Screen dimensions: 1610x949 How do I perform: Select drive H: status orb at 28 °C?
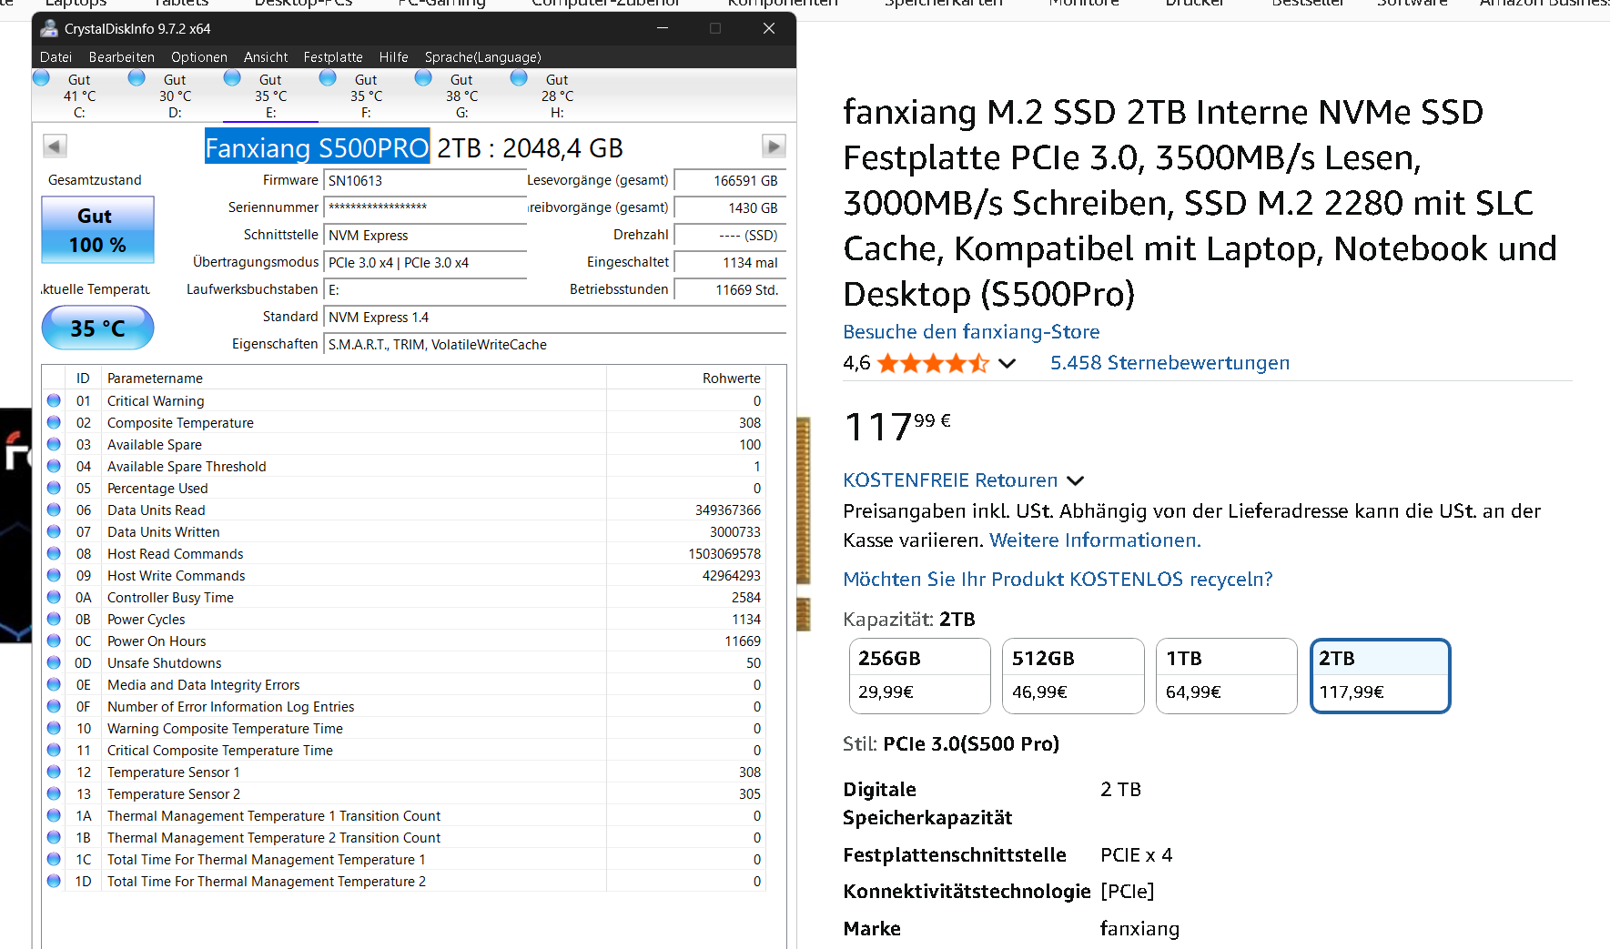click(x=519, y=78)
